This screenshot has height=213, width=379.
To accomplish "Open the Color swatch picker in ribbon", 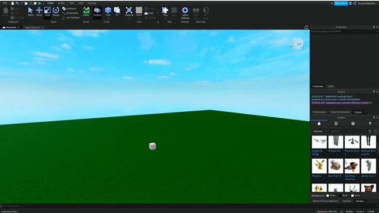I will [x=139, y=10].
